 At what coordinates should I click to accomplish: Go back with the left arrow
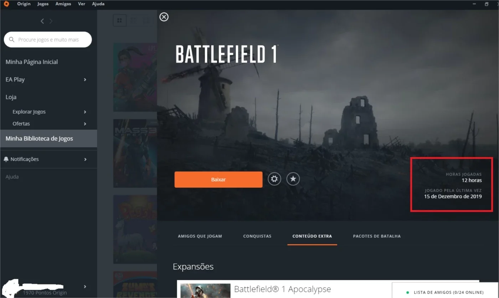tap(42, 21)
